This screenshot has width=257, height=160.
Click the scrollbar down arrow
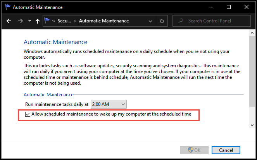click(x=252, y=125)
